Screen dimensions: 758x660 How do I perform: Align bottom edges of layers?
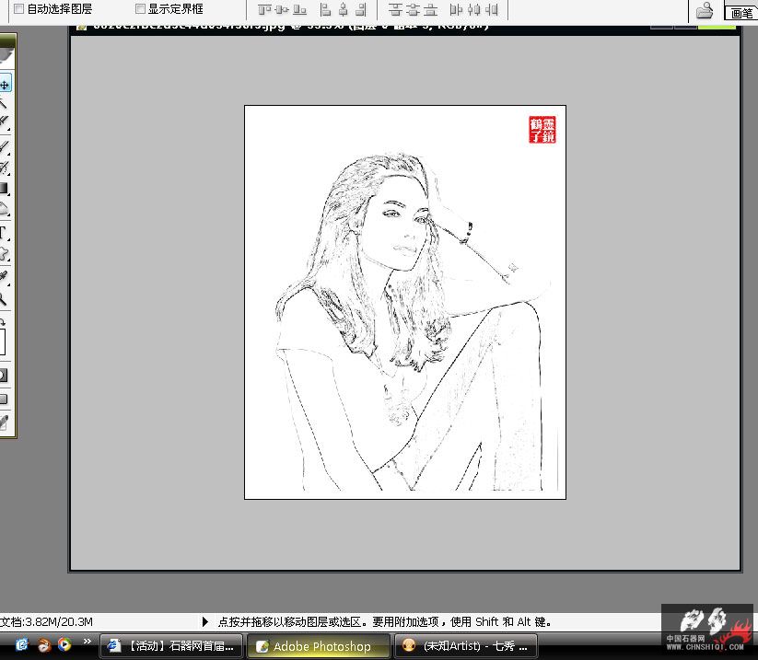(299, 9)
